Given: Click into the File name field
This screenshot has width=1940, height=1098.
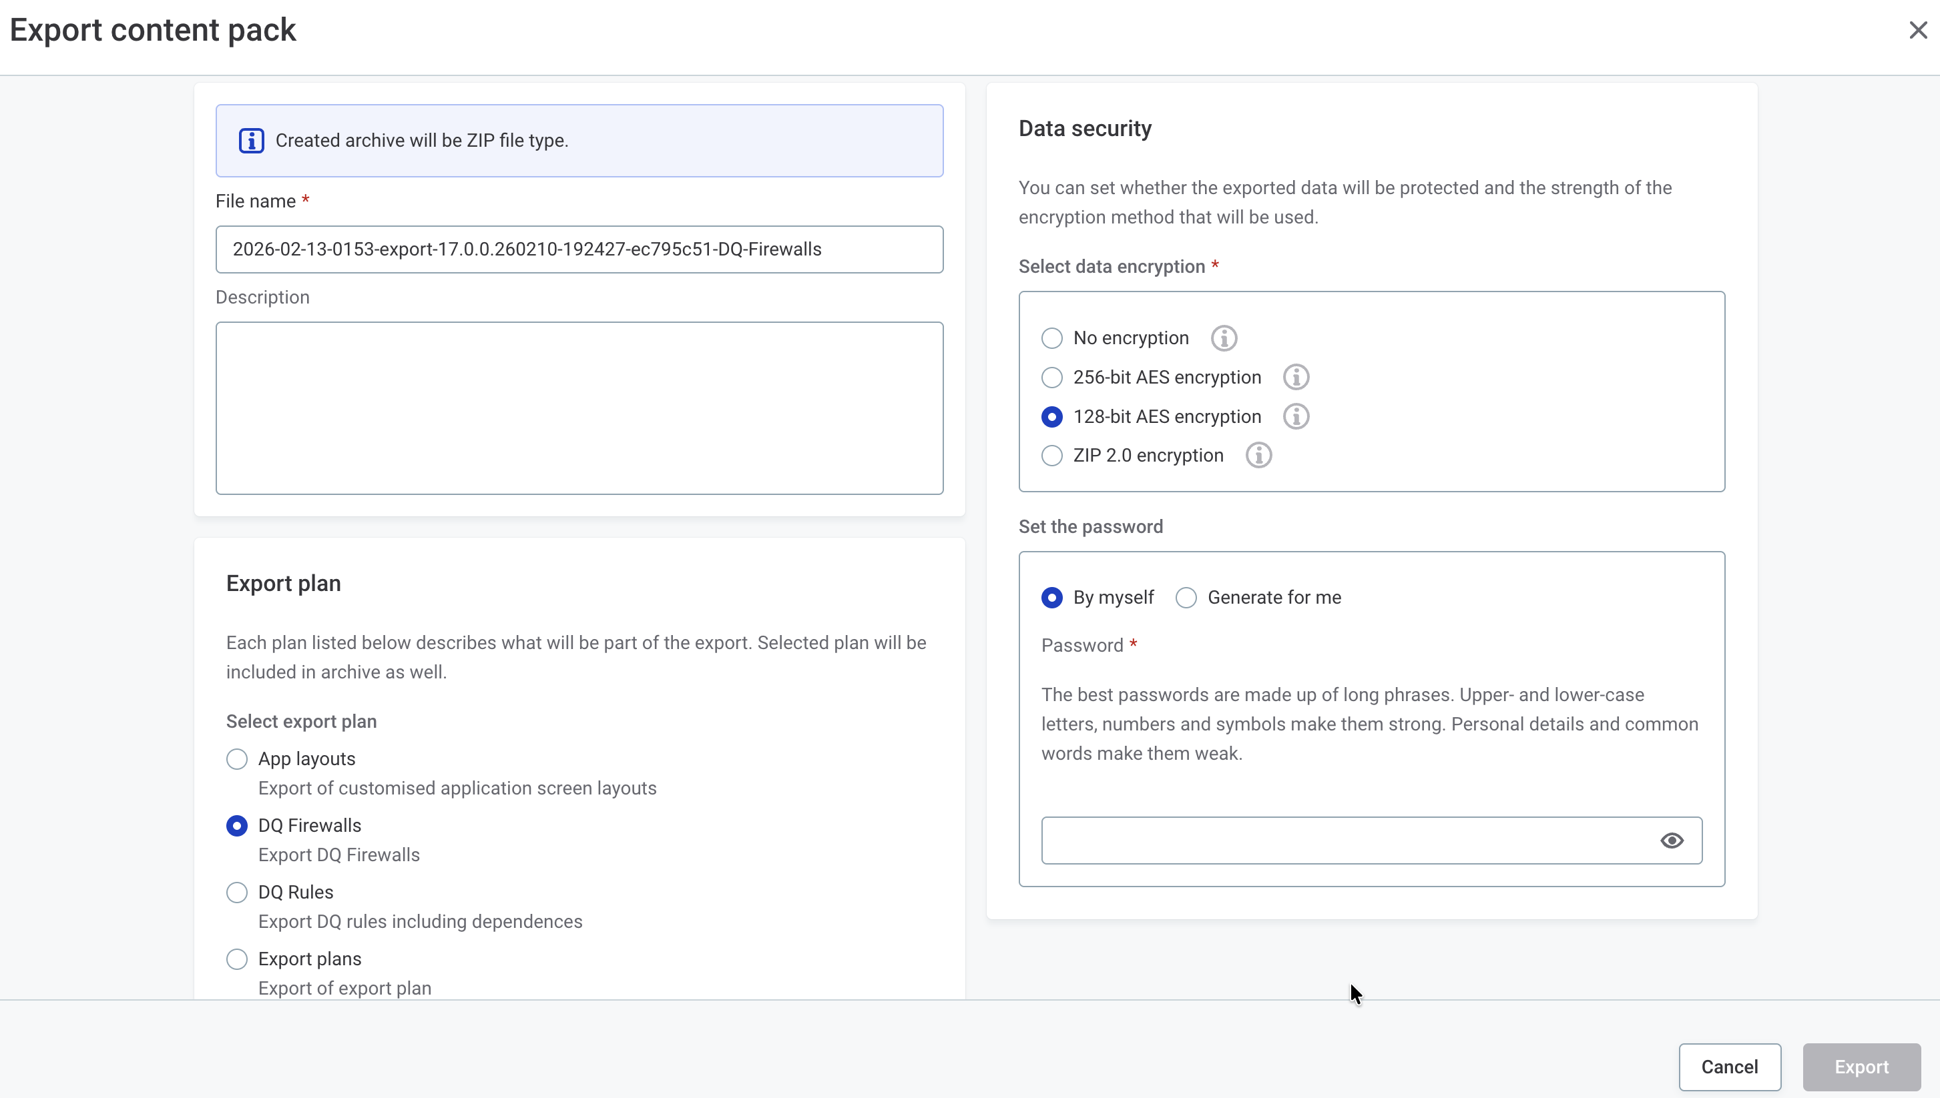Looking at the screenshot, I should click(579, 249).
